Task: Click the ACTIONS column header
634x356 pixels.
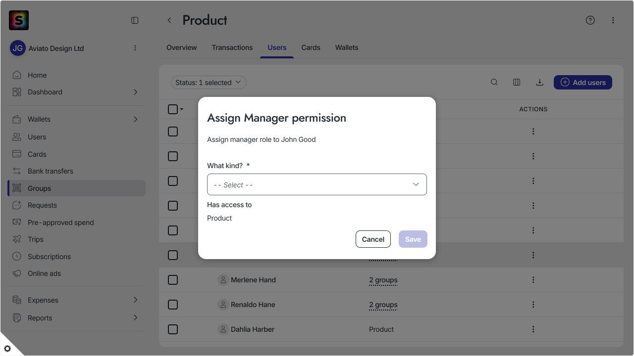Action: click(x=533, y=109)
